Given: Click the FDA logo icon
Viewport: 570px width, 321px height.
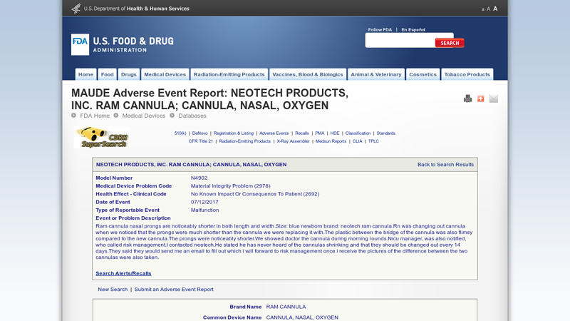Looking at the screenshot, I should (x=80, y=45).
